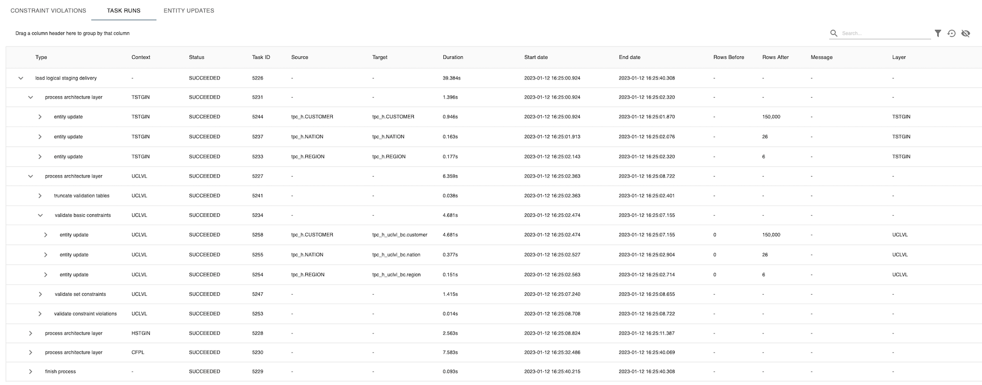
Task: Open the filter funnel icon
Action: 938,33
